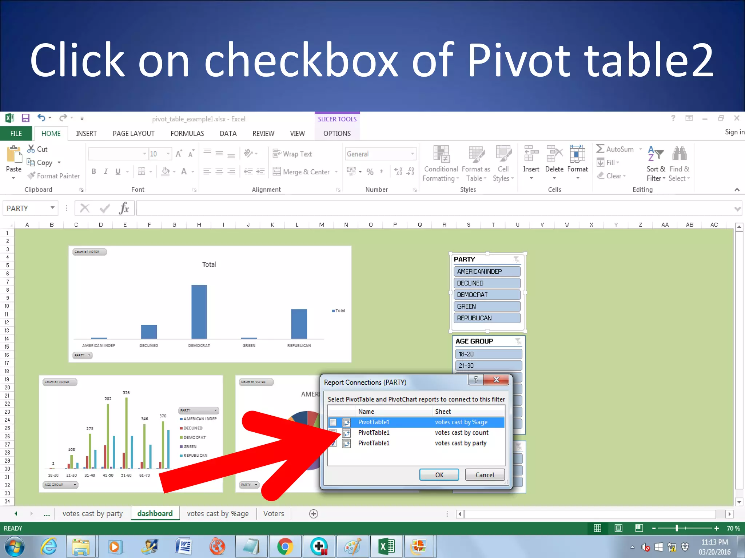Open the General number format dropdown
745x558 pixels.
coord(412,154)
